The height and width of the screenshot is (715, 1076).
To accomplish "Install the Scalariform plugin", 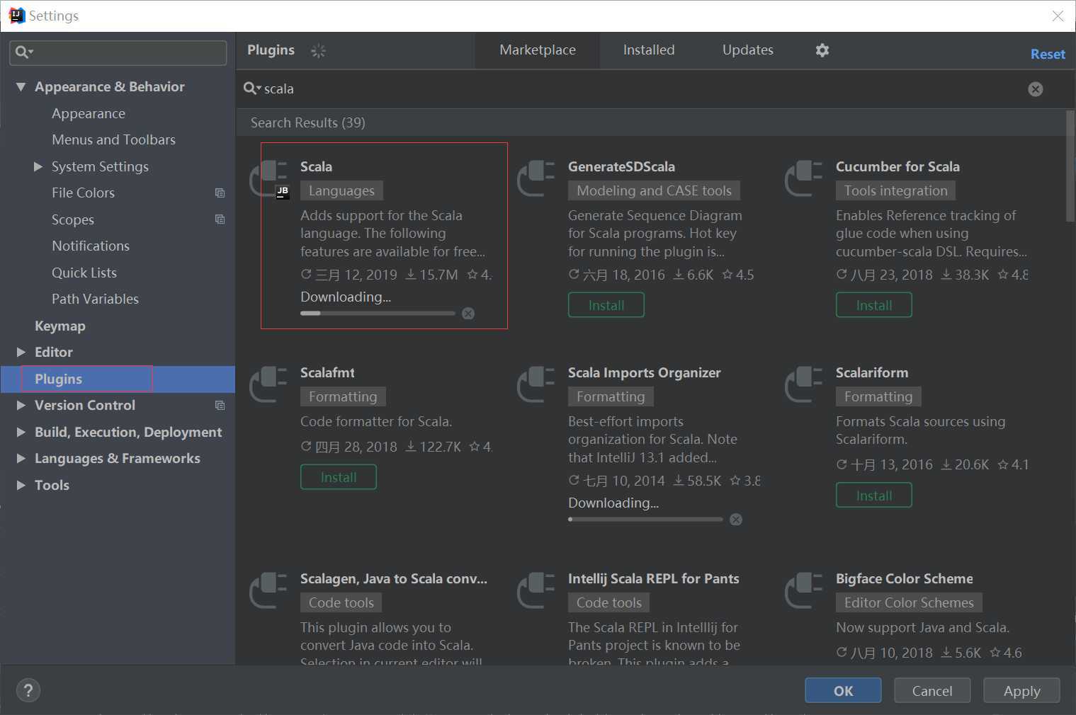I will pyautogui.click(x=874, y=496).
